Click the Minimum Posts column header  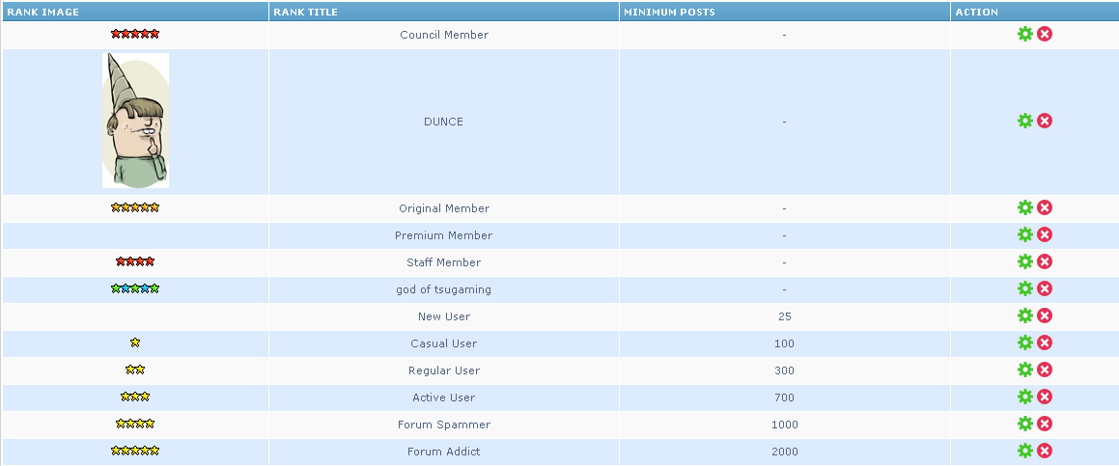669,12
